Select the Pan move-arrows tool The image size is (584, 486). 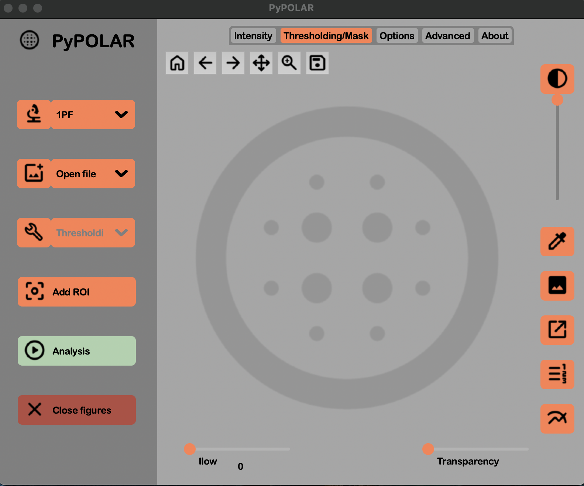(x=261, y=63)
